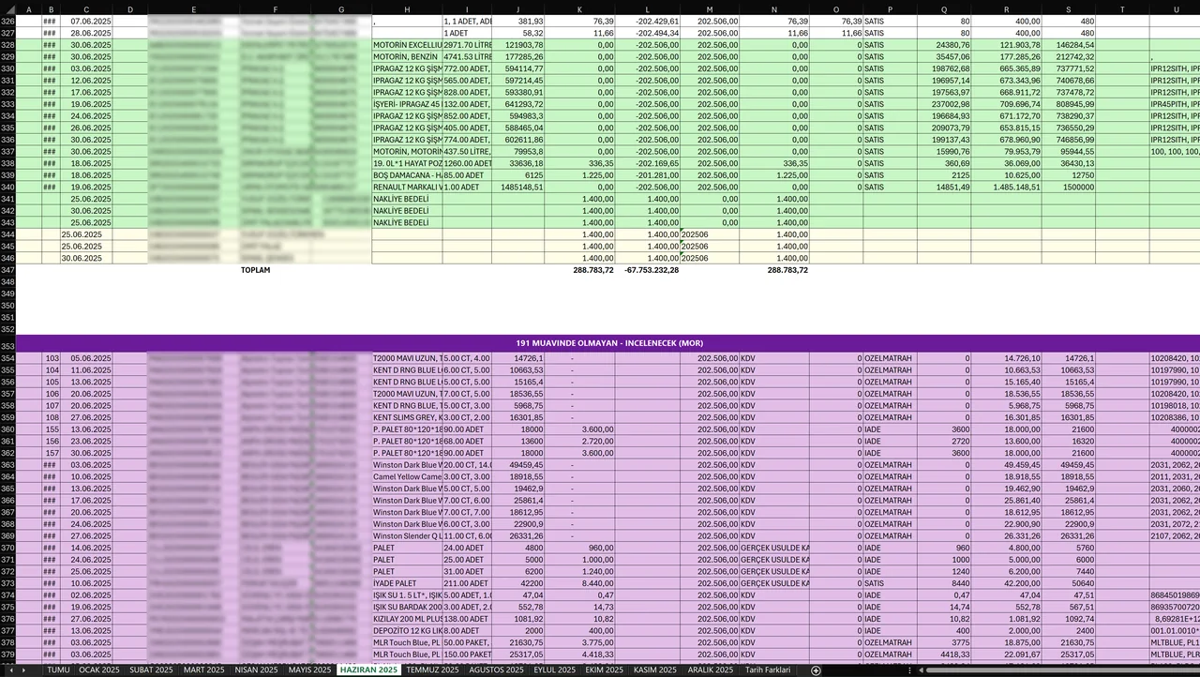The height and width of the screenshot is (677, 1200).
Task: Select column H header
Action: 407,9
